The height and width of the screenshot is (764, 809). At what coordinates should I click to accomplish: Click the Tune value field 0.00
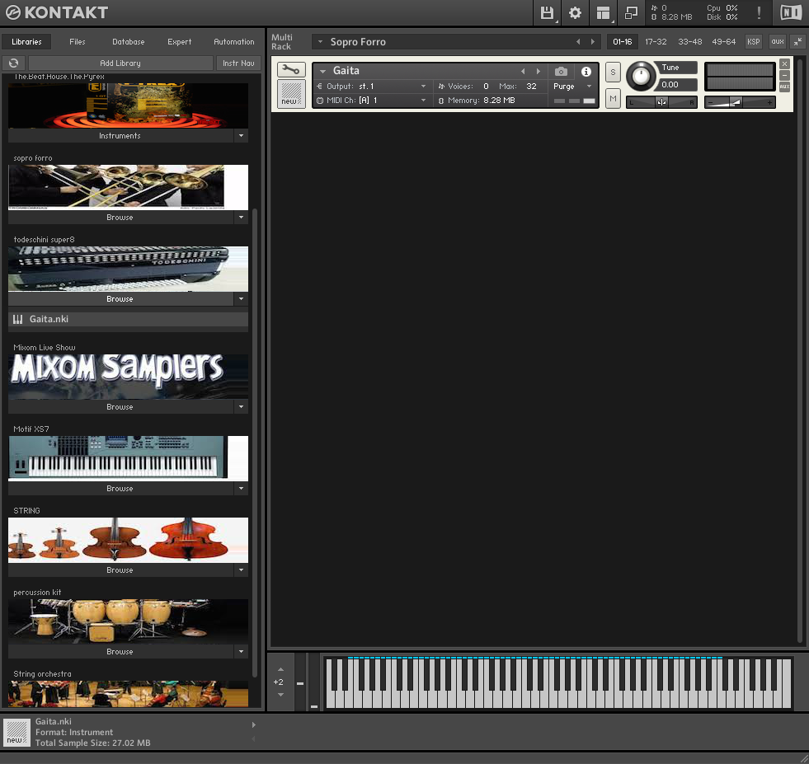coord(676,85)
